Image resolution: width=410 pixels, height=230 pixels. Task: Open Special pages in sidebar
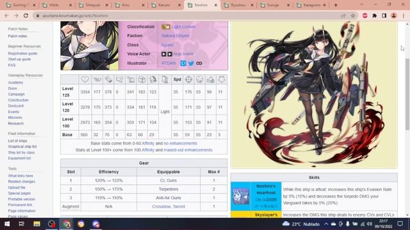coord(19,193)
